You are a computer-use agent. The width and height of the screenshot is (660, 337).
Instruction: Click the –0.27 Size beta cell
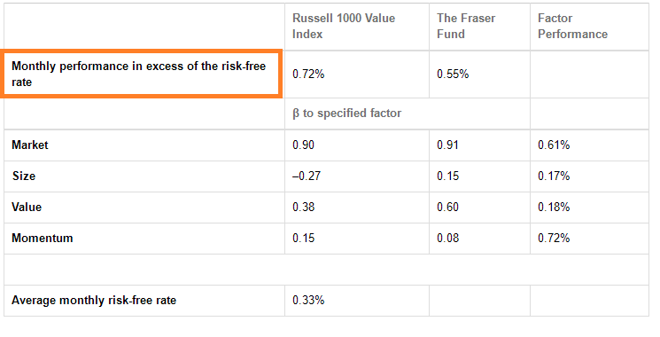[x=307, y=176]
